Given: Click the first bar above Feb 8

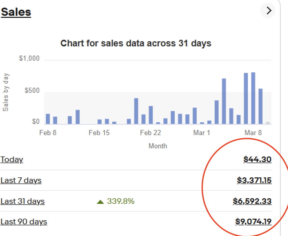Looking at the screenshot, I should (x=48, y=119).
